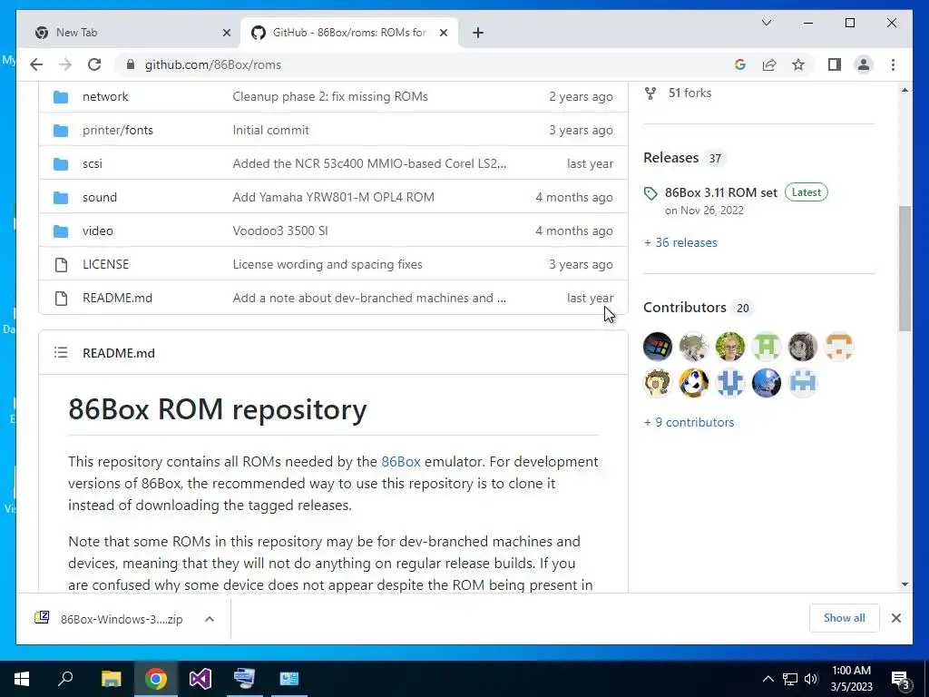This screenshot has width=929, height=697.
Task: Open commit 'Cleanup phase 2: fix missing ROMs'
Action: tap(330, 96)
